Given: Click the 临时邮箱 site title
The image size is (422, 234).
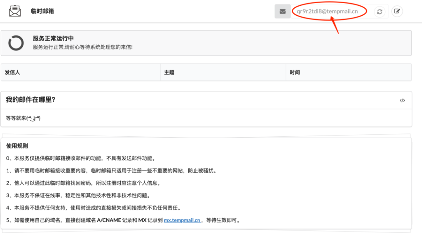Looking at the screenshot, I should click(x=42, y=11).
